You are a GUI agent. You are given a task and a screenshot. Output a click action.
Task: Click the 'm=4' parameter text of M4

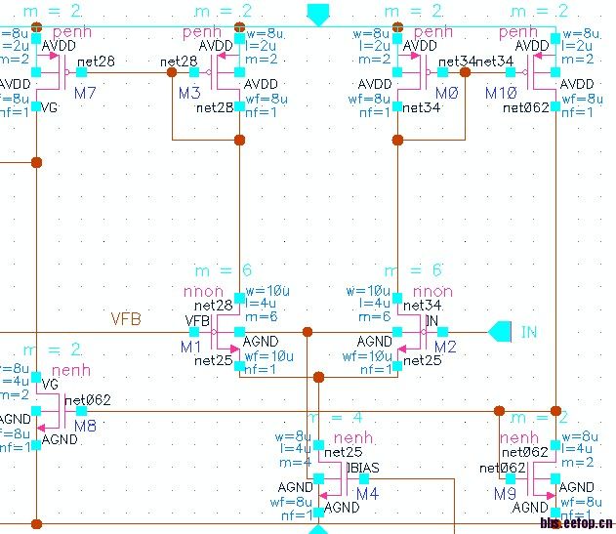[x=295, y=463]
